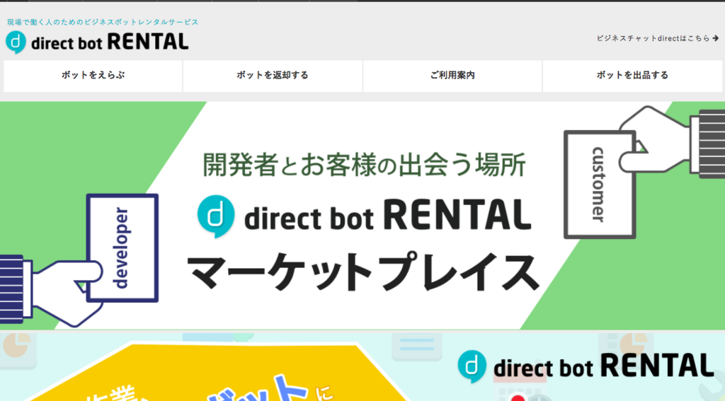Open the ボットを出品する menu item

(x=632, y=75)
